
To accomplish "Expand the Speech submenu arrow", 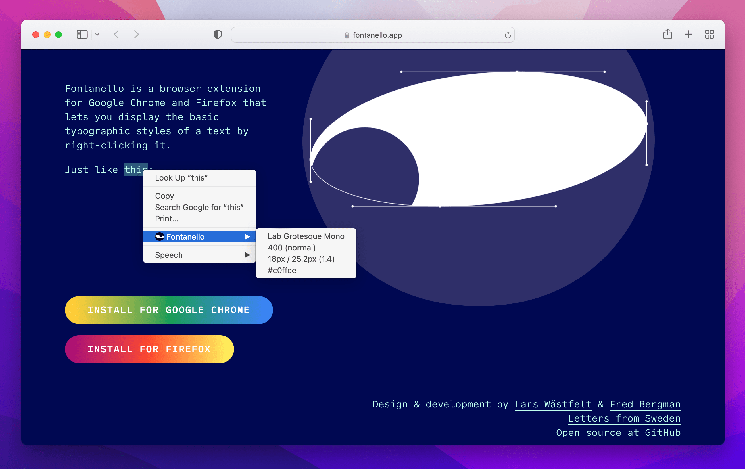I will 247,255.
